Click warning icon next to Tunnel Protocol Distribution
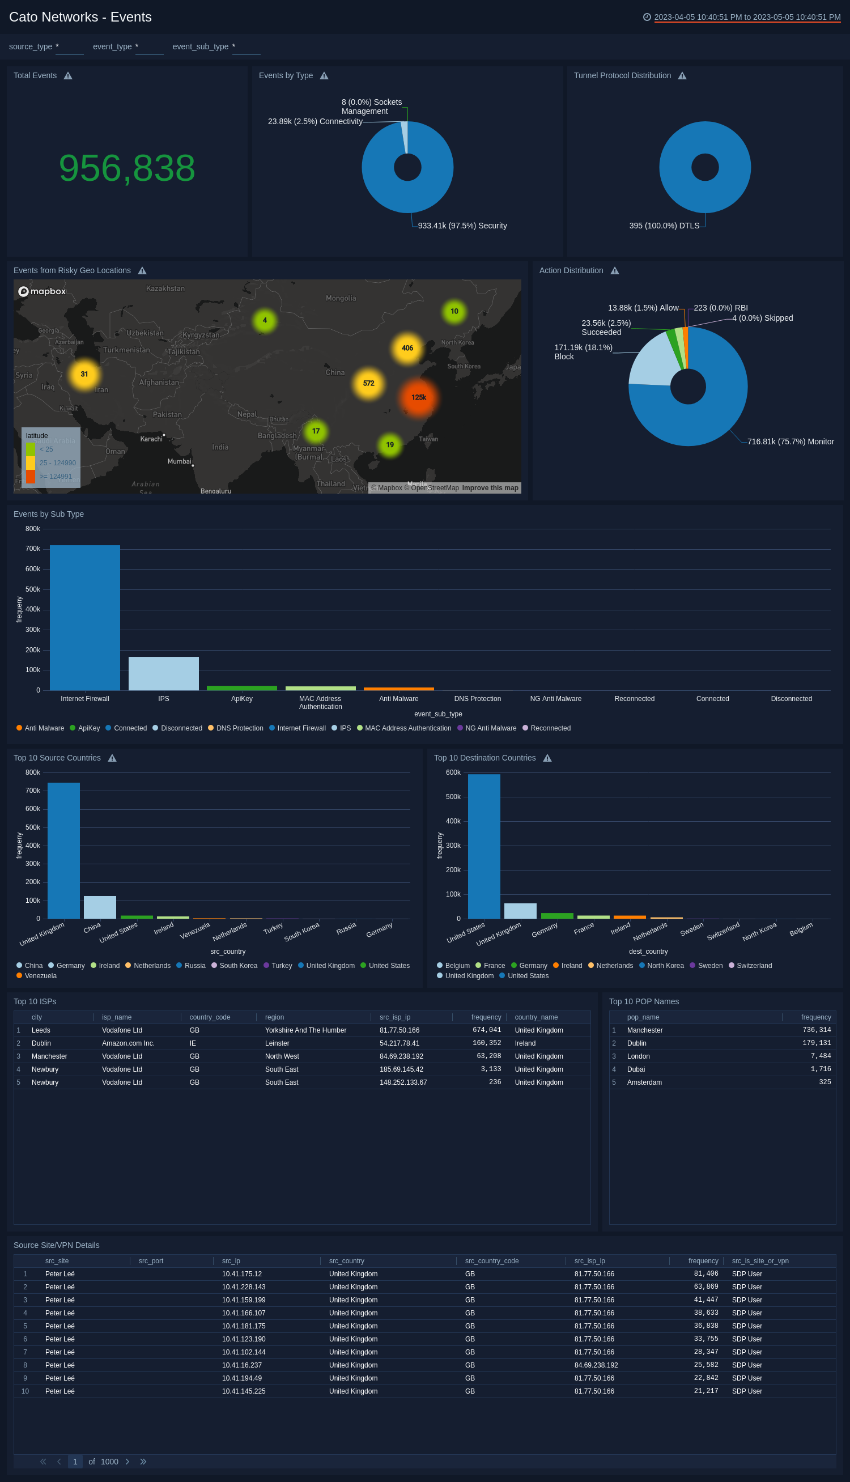This screenshot has width=850, height=1482. (x=682, y=76)
